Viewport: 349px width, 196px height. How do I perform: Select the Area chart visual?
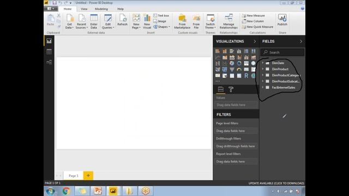tap(225, 57)
